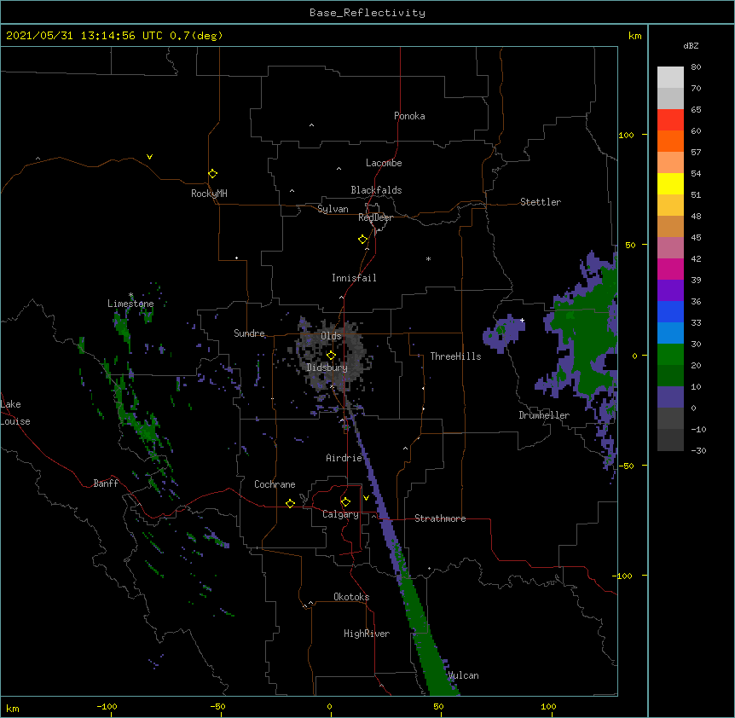Pick the red 65-60 dBZ legend swatch
The width and height of the screenshot is (735, 718).
(670, 120)
